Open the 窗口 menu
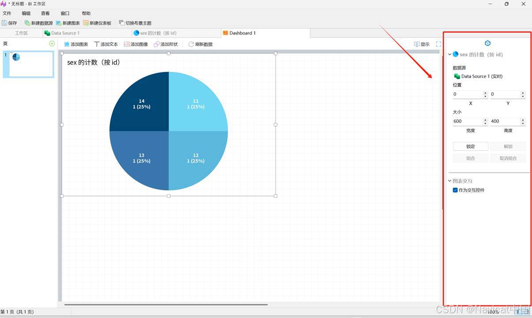532x318 pixels. 65,13
